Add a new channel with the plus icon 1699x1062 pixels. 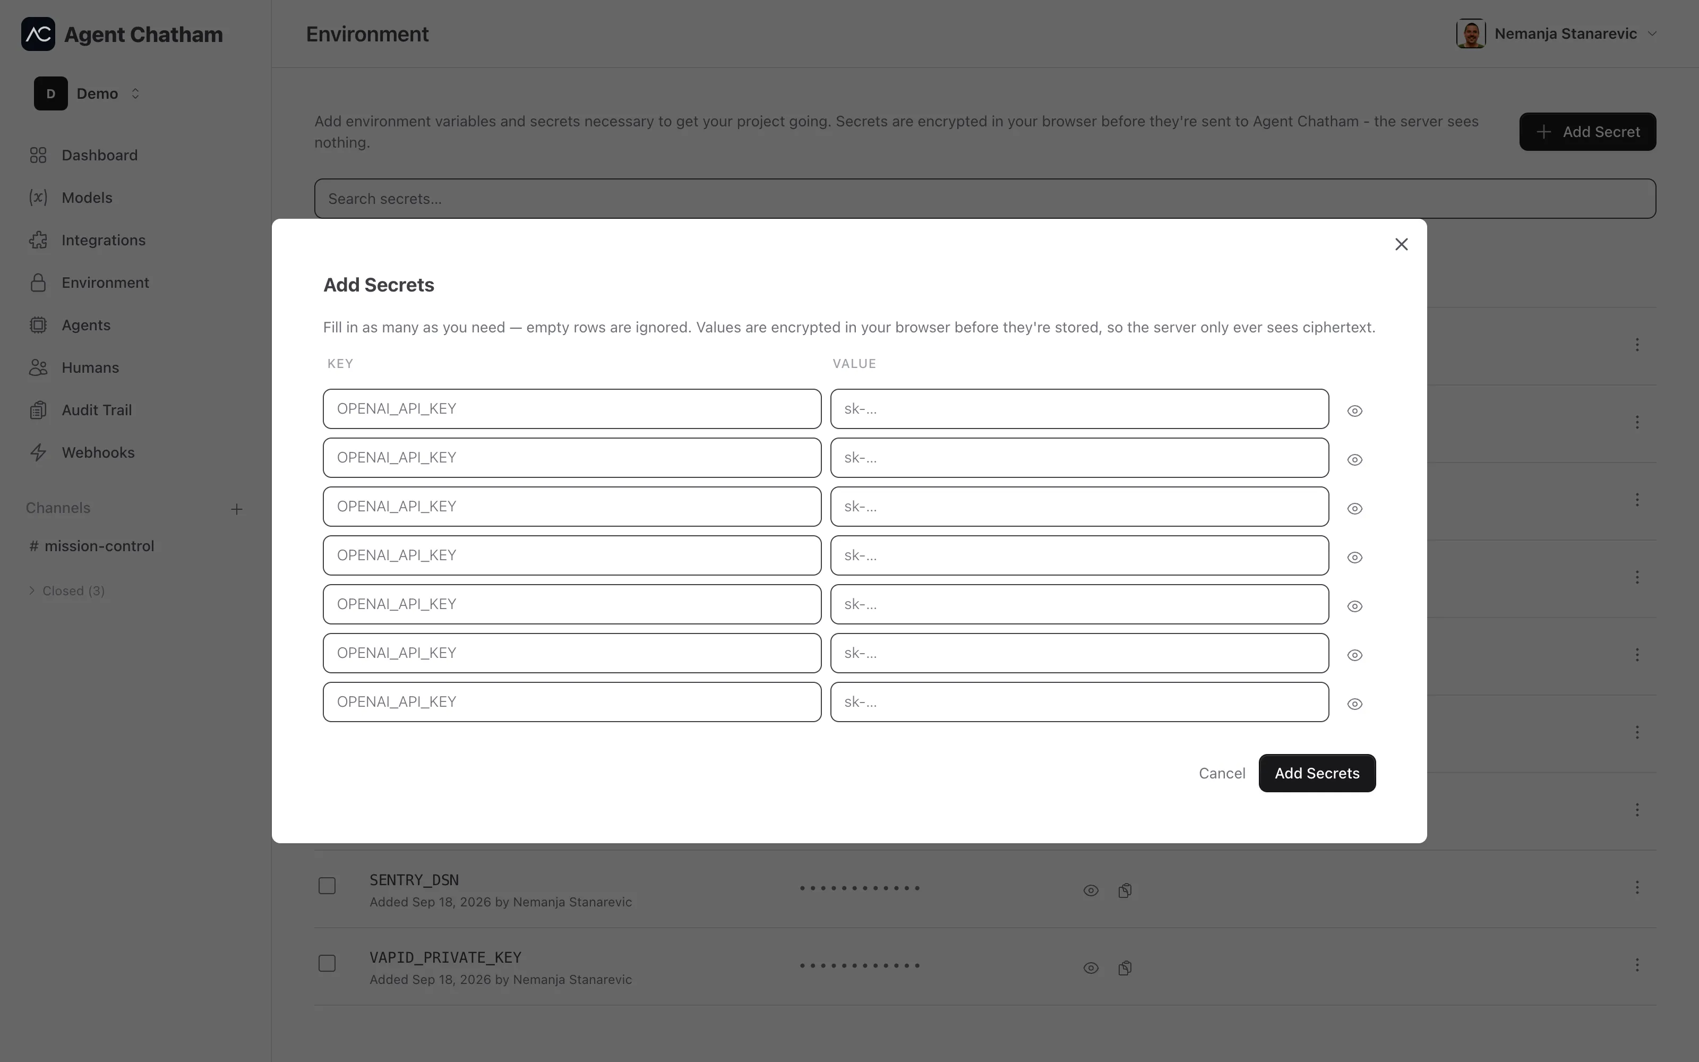237,509
